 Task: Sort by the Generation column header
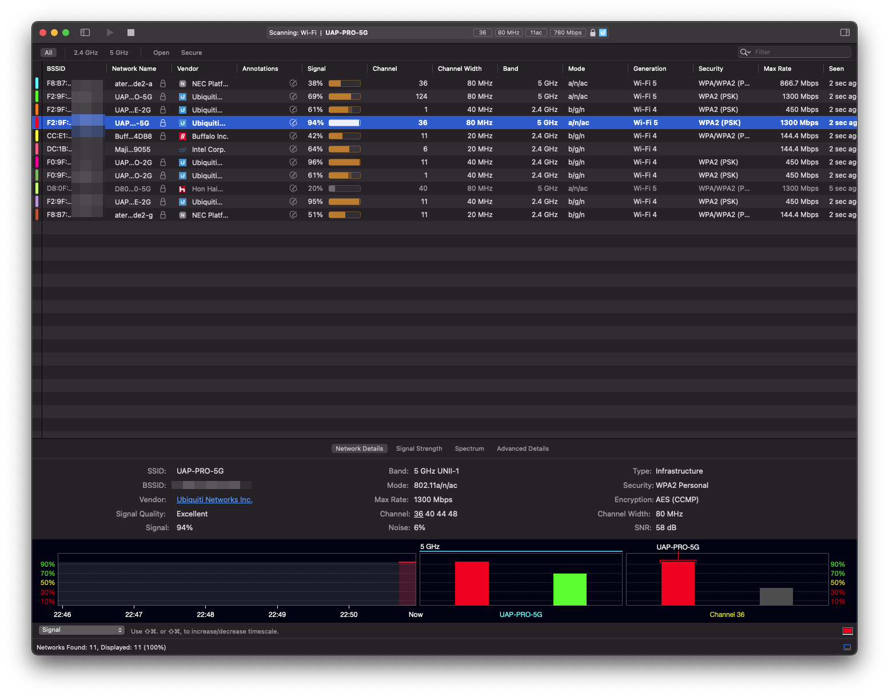(x=660, y=69)
